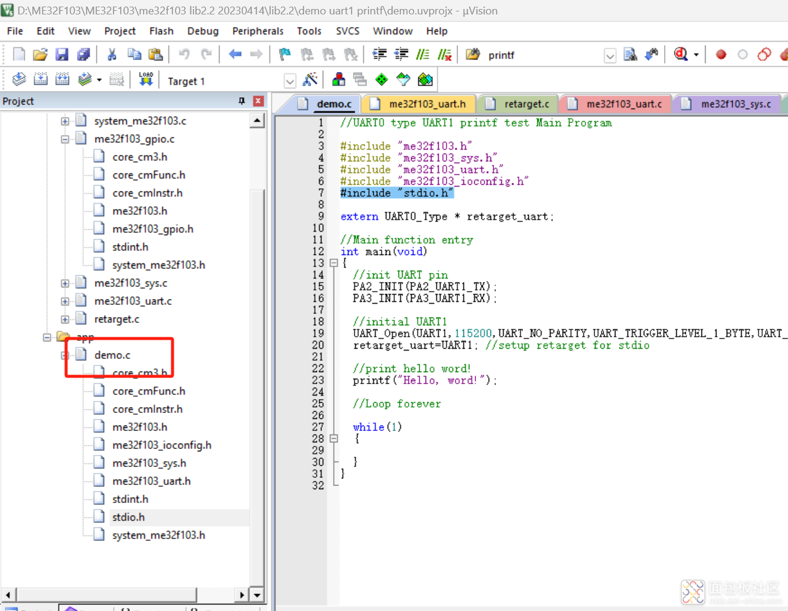Close the Project panel with red X
The image size is (788, 611).
point(258,101)
